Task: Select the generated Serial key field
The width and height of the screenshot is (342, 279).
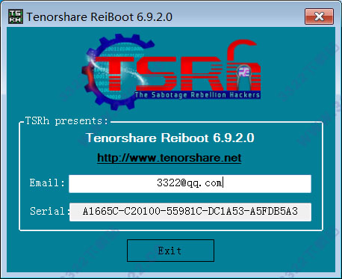Action: point(190,212)
